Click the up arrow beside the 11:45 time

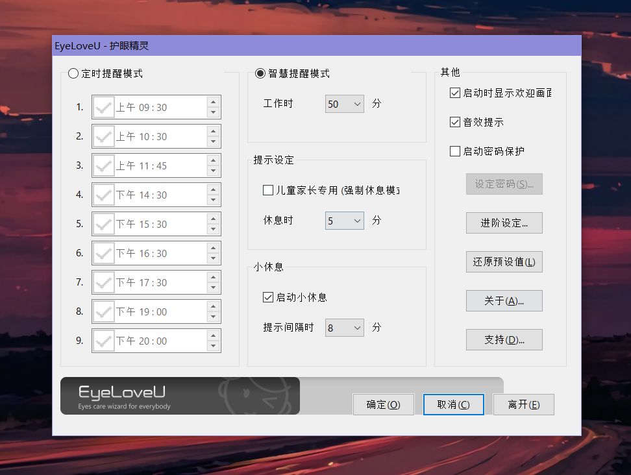coord(214,161)
